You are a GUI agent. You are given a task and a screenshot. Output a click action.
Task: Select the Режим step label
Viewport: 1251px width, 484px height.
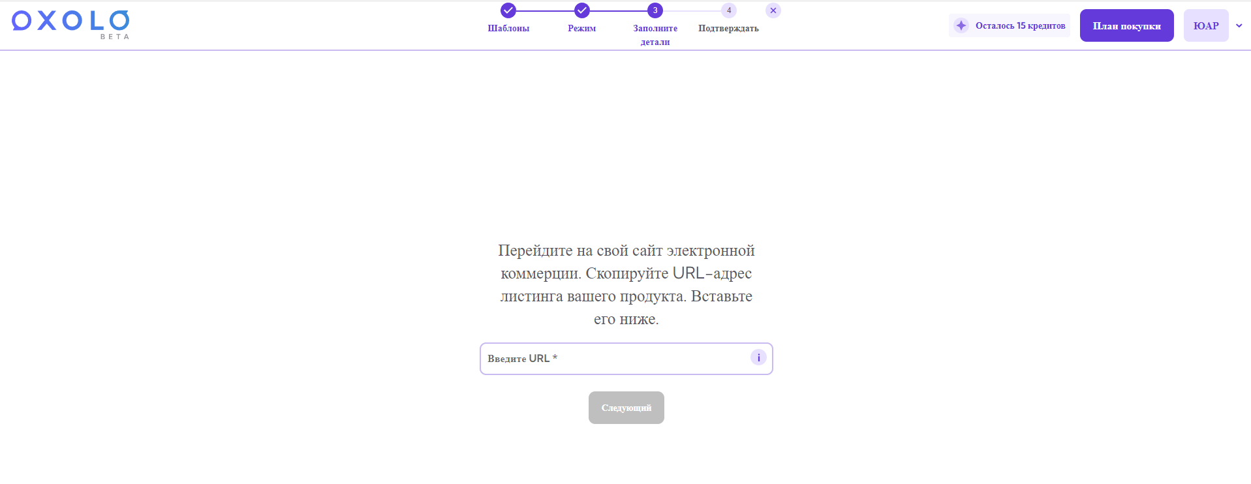click(582, 28)
